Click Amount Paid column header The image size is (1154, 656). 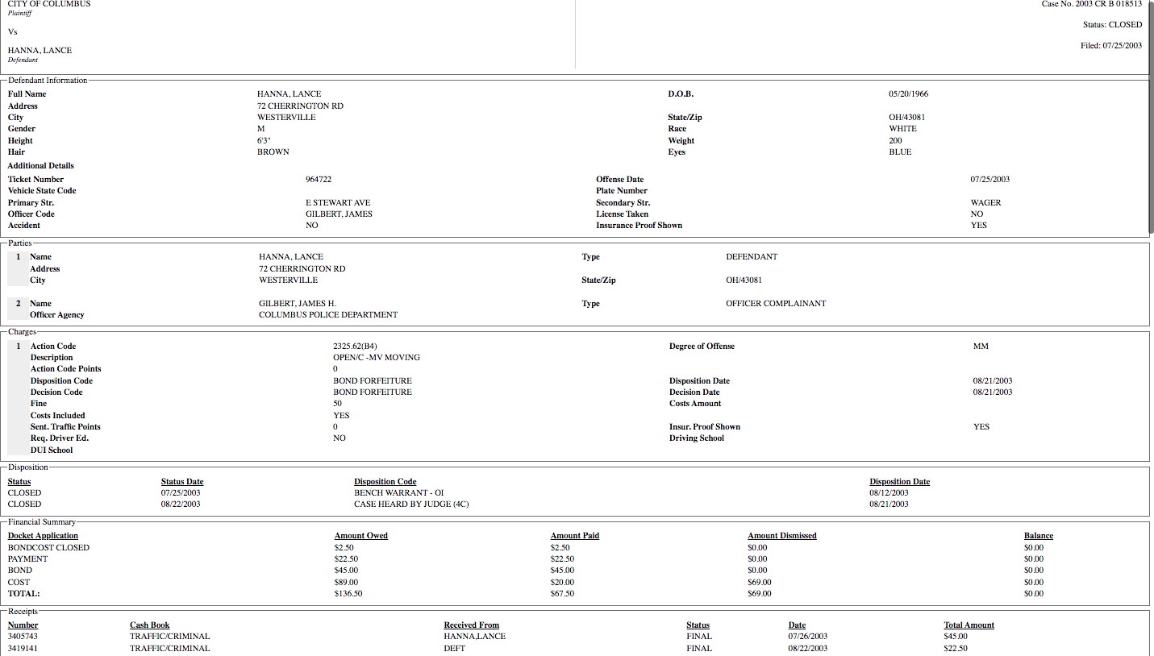(x=575, y=536)
